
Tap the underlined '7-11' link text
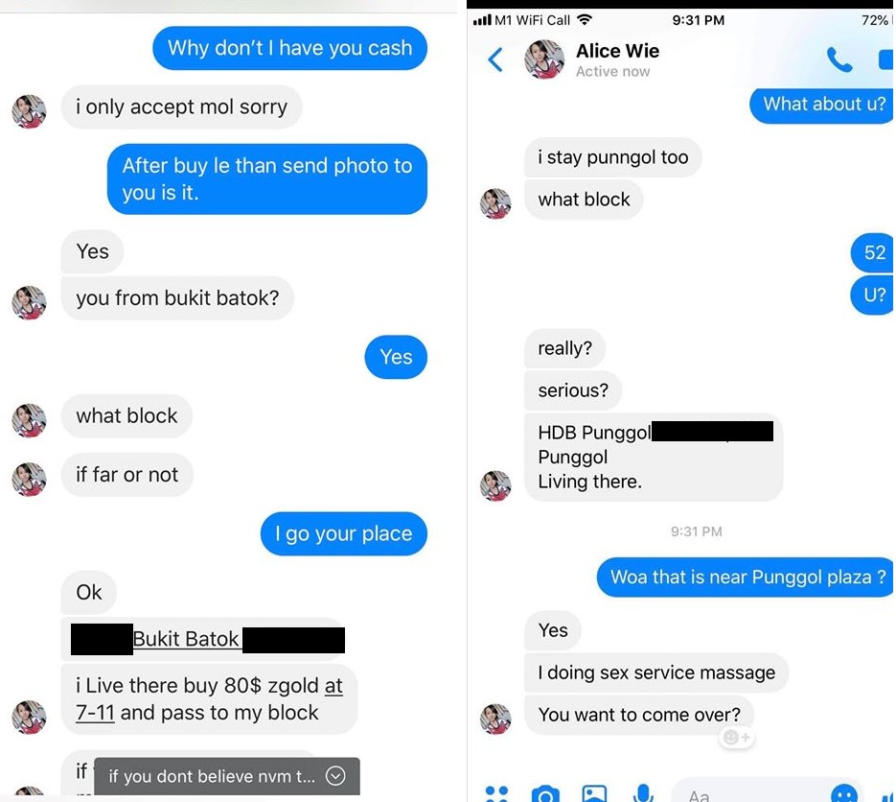(x=95, y=713)
